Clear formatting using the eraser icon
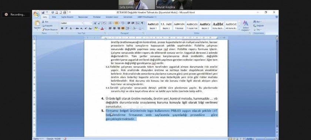Viewport: 311px width, 140px height. (x=104, y=23)
